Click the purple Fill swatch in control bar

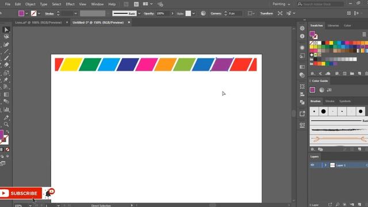pos(21,13)
